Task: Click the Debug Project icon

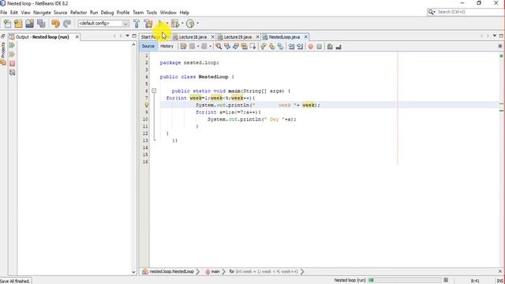Action: point(175,24)
